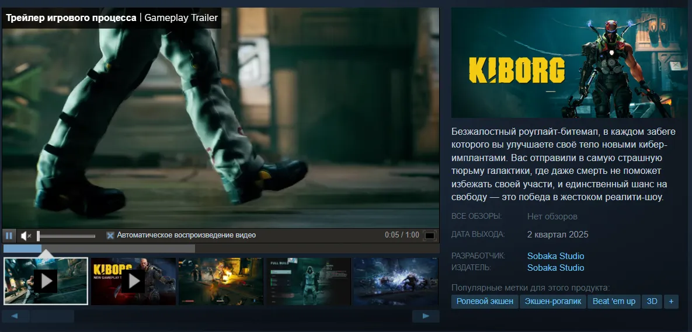The height and width of the screenshot is (332, 692).
Task: Click the Популярные метки heading
Action: point(530,288)
